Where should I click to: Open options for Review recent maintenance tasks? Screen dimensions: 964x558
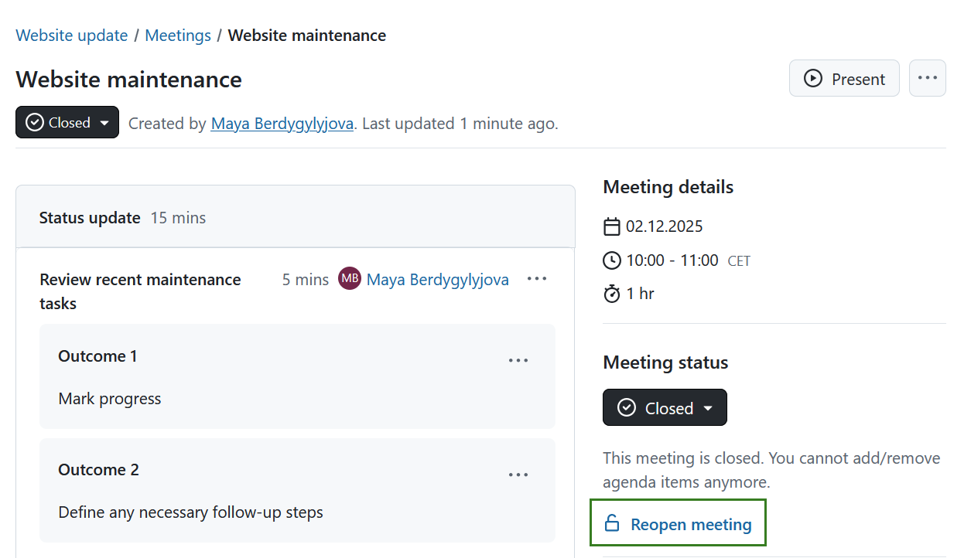(537, 278)
